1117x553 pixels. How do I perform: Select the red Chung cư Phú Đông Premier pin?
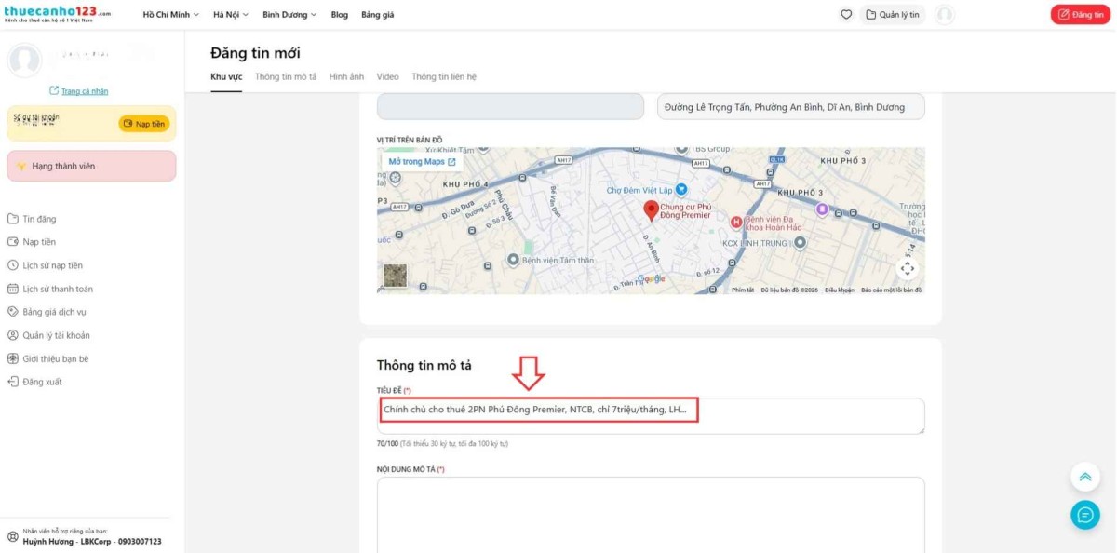(652, 210)
